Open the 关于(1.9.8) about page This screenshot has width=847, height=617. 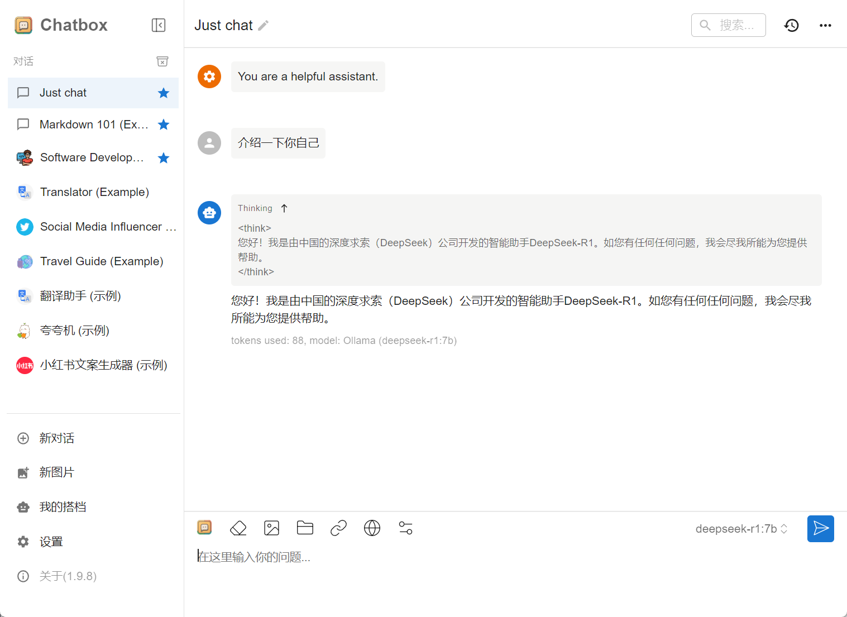pos(93,576)
